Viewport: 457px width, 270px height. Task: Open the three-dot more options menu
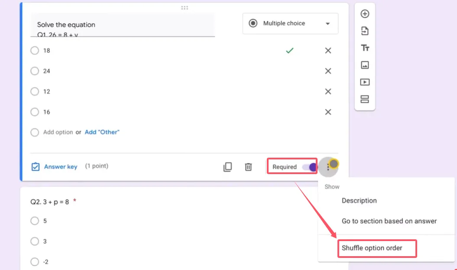(x=328, y=167)
